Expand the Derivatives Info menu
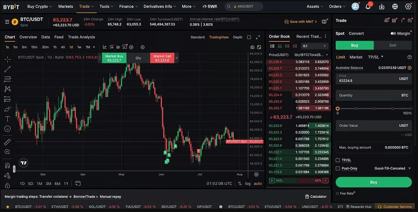Viewport: 418px width, 212px height. point(160,6)
